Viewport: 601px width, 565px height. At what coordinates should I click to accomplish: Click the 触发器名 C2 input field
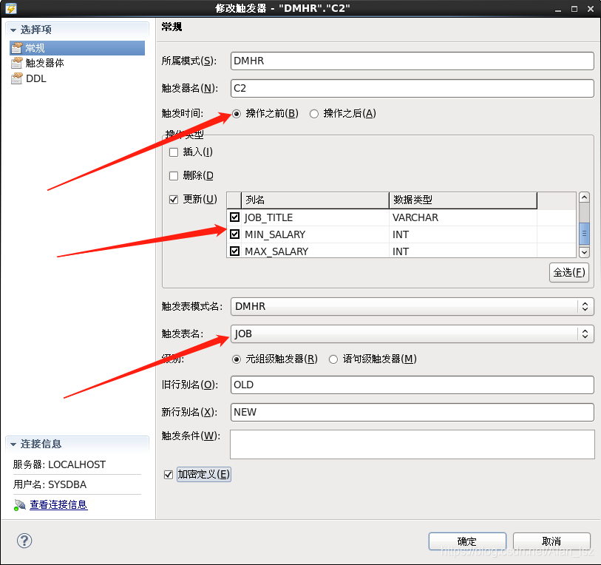[412, 88]
